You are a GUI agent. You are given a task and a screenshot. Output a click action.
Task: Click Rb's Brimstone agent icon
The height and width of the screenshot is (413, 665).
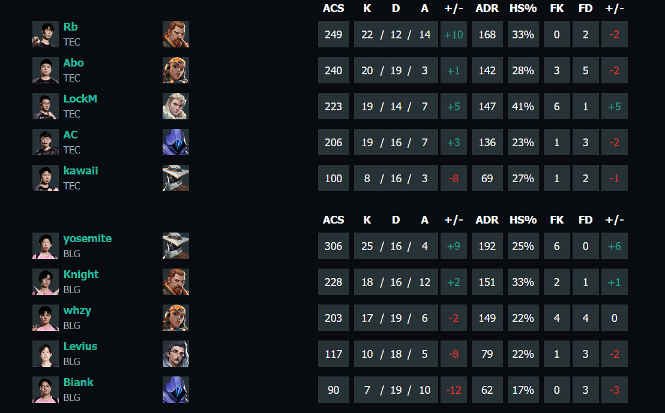[175, 34]
